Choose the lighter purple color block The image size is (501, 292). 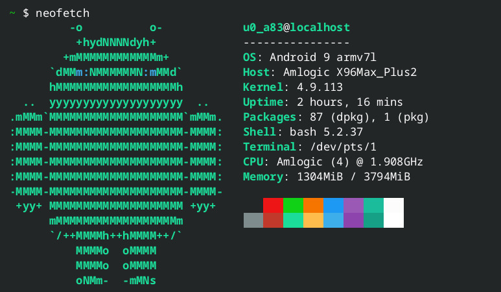[x=353, y=205]
